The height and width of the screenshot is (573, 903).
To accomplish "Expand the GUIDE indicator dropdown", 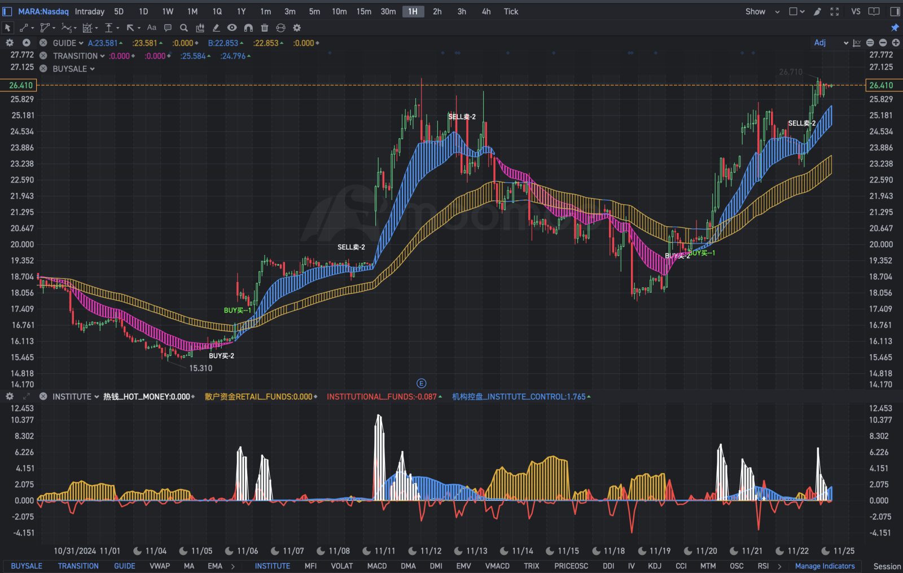I will 81,43.
